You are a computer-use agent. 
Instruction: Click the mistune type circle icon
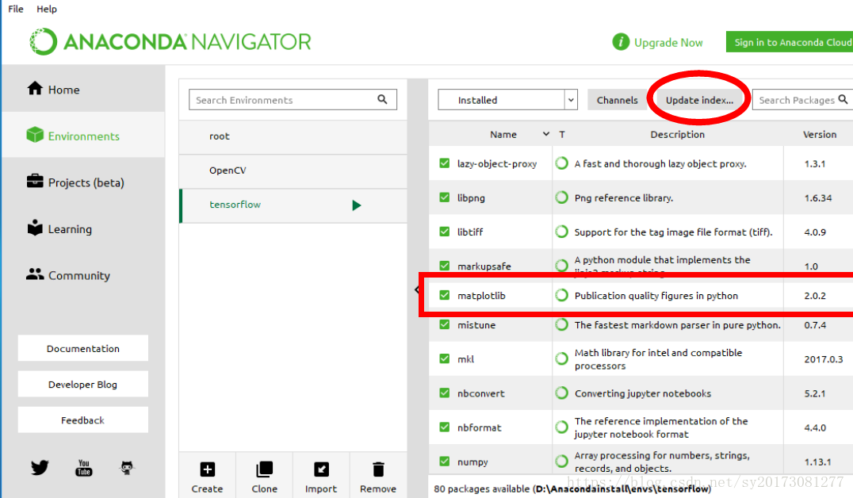tap(561, 324)
